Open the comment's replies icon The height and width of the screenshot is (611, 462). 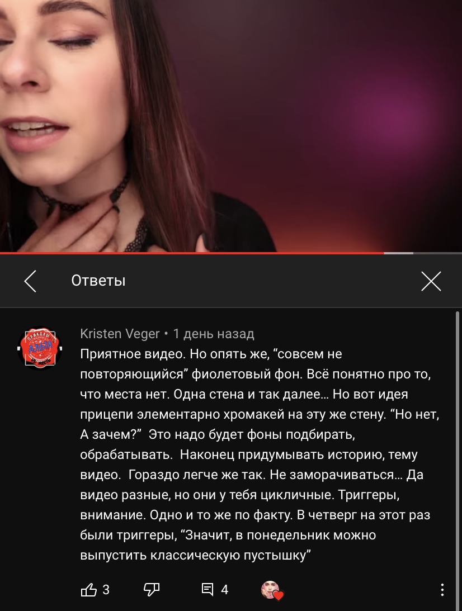(x=208, y=590)
